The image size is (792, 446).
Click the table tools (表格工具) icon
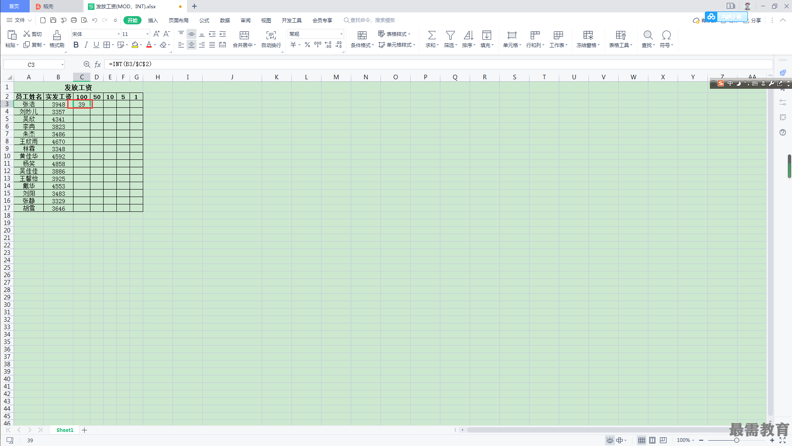coord(621,35)
